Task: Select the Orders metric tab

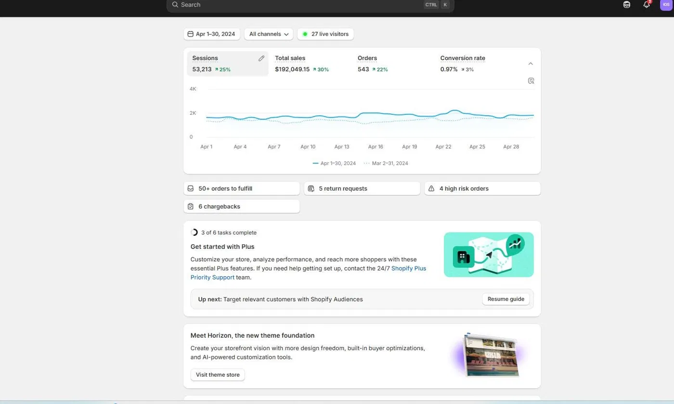Action: click(393, 63)
